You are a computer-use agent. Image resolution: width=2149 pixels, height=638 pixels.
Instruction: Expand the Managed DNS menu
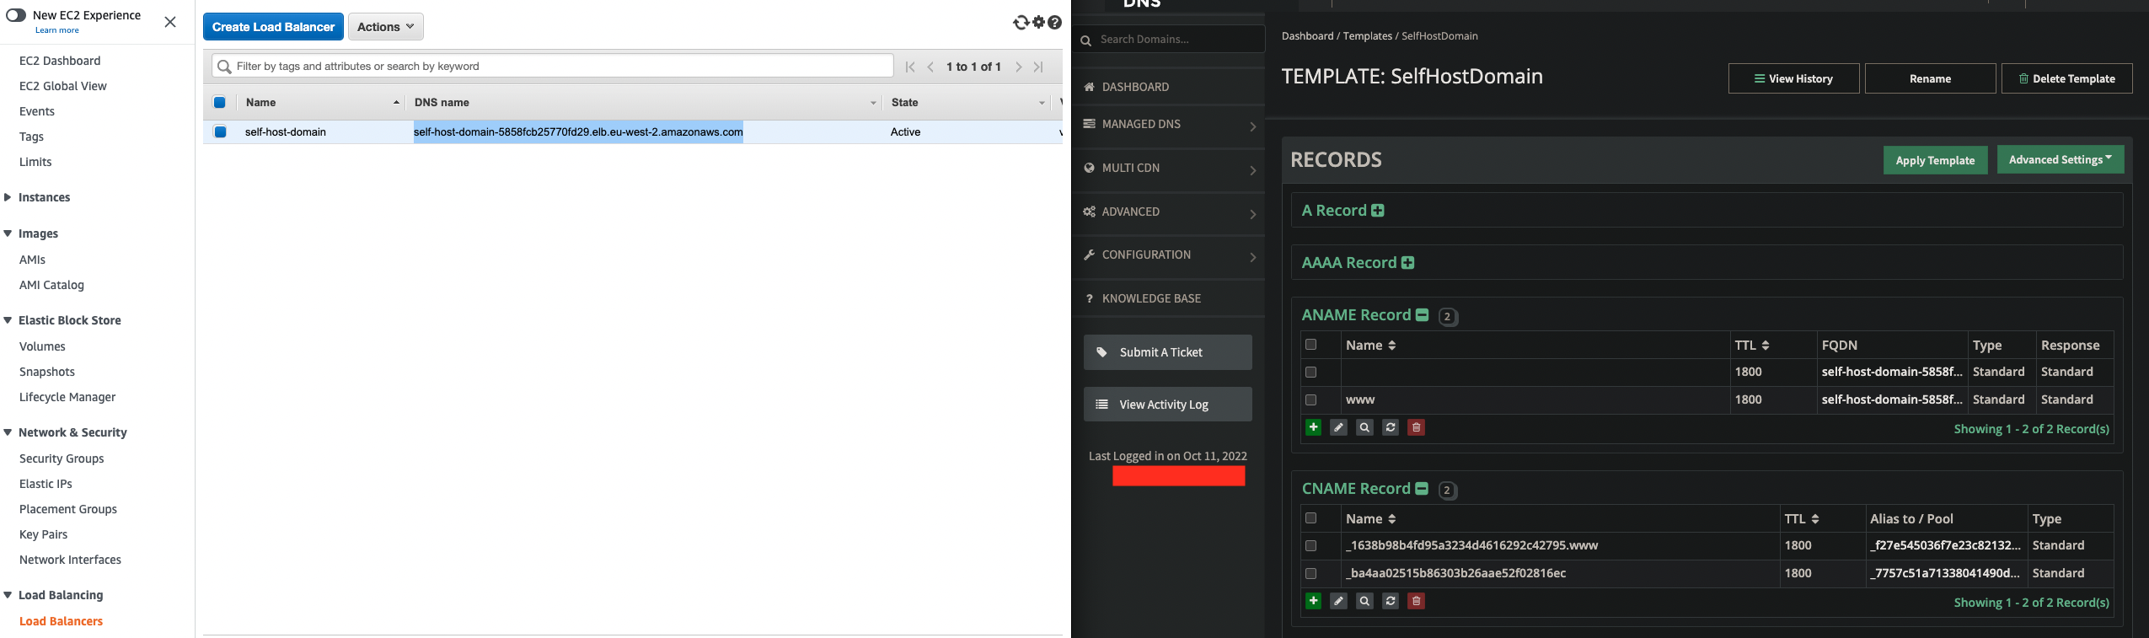point(1168,125)
